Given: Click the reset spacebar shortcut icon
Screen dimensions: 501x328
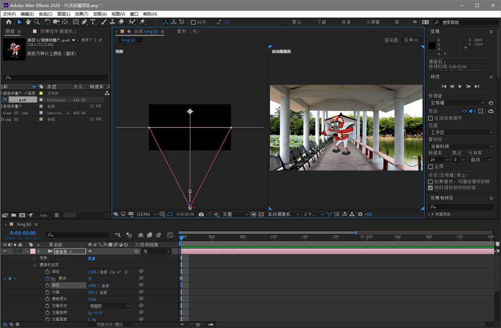Looking at the screenshot, I should tap(491, 103).
